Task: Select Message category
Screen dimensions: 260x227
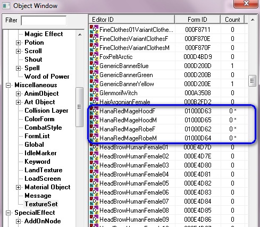Action: [x=38, y=196]
